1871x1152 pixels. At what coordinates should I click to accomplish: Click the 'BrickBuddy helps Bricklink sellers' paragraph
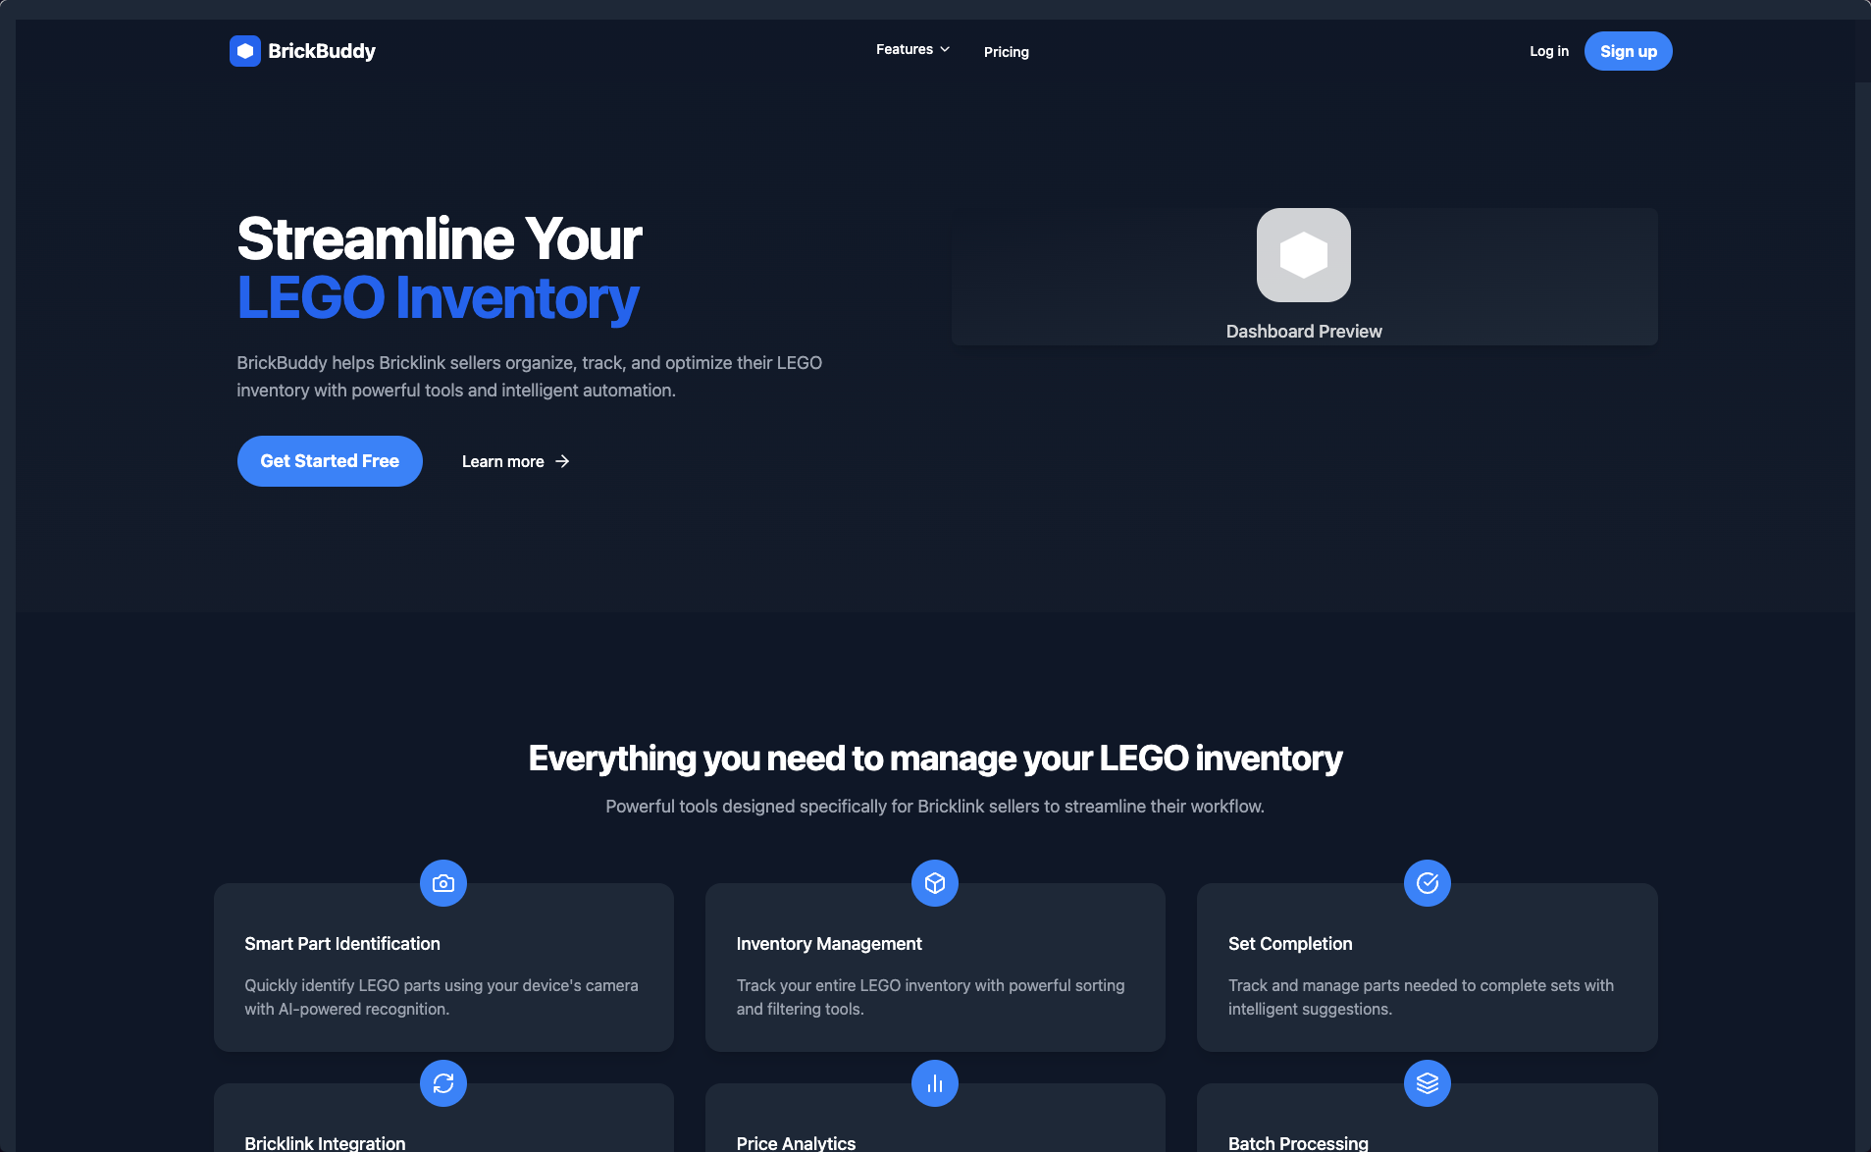[x=530, y=377]
